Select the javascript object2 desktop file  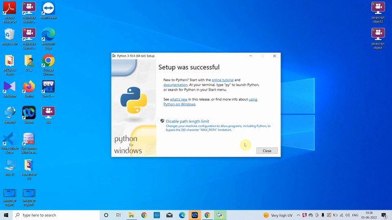(x=378, y=12)
